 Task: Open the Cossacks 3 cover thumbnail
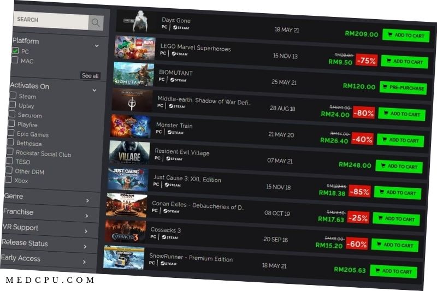[x=125, y=231]
